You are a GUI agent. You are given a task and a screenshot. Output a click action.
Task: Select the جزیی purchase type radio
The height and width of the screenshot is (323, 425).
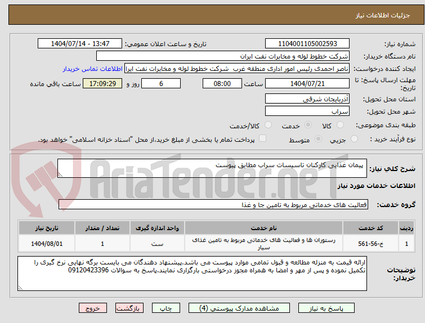pos(354,139)
